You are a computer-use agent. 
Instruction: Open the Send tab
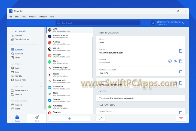[37, 118]
